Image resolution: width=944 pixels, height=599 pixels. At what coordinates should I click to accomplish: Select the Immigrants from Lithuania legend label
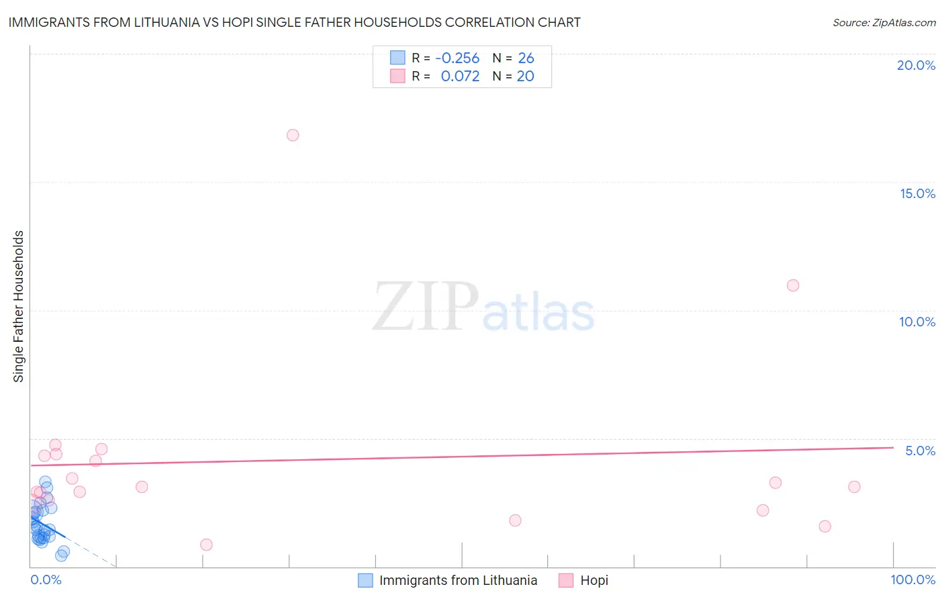tap(458, 580)
